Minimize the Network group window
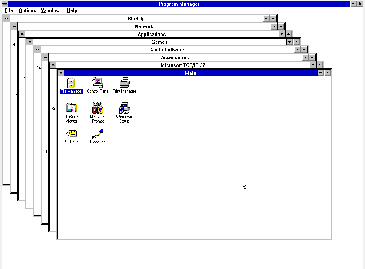Image resolution: width=365 pixels, height=269 pixels. [274, 26]
